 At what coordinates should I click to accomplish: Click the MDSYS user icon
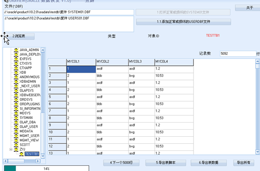(16, 113)
